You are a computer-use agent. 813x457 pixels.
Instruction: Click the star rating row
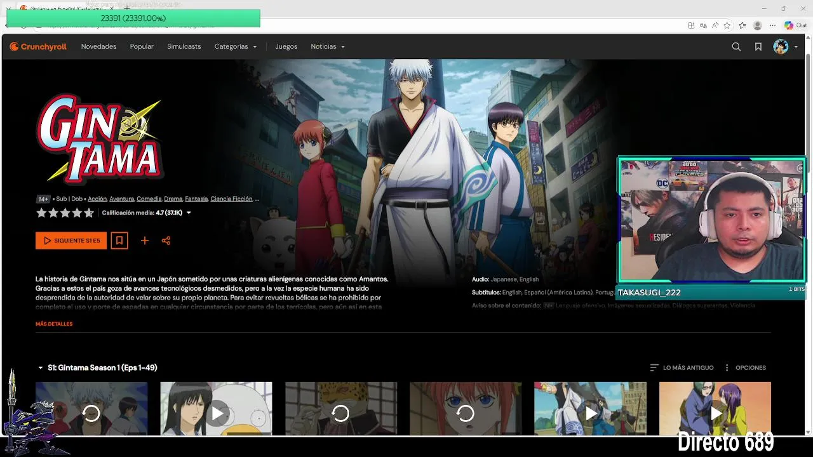pyautogui.click(x=65, y=213)
